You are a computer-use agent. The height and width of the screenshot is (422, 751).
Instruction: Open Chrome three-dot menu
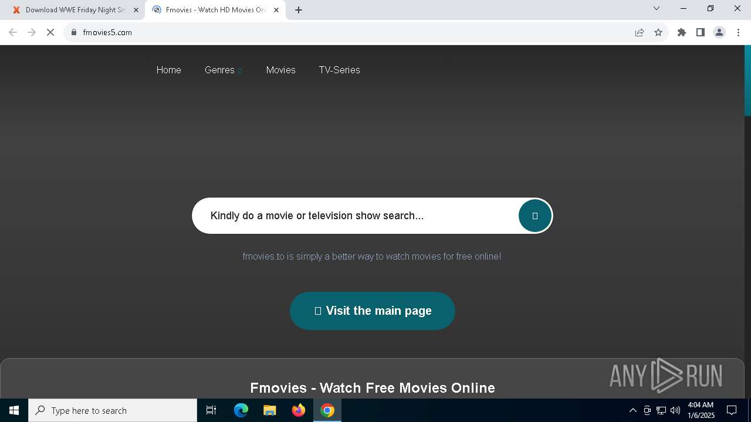point(738,32)
